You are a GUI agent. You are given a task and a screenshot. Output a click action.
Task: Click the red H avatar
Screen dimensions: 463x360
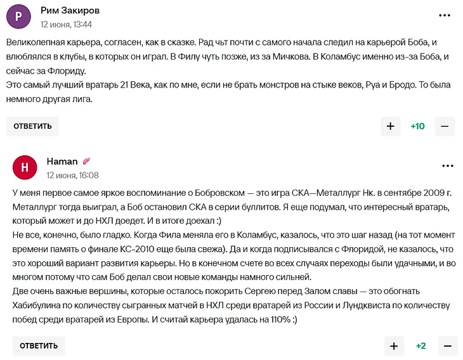tap(25, 167)
